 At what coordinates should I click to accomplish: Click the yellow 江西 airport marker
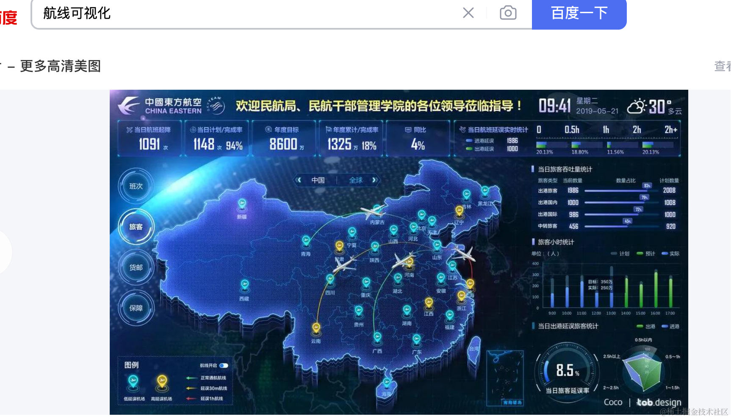(x=429, y=303)
